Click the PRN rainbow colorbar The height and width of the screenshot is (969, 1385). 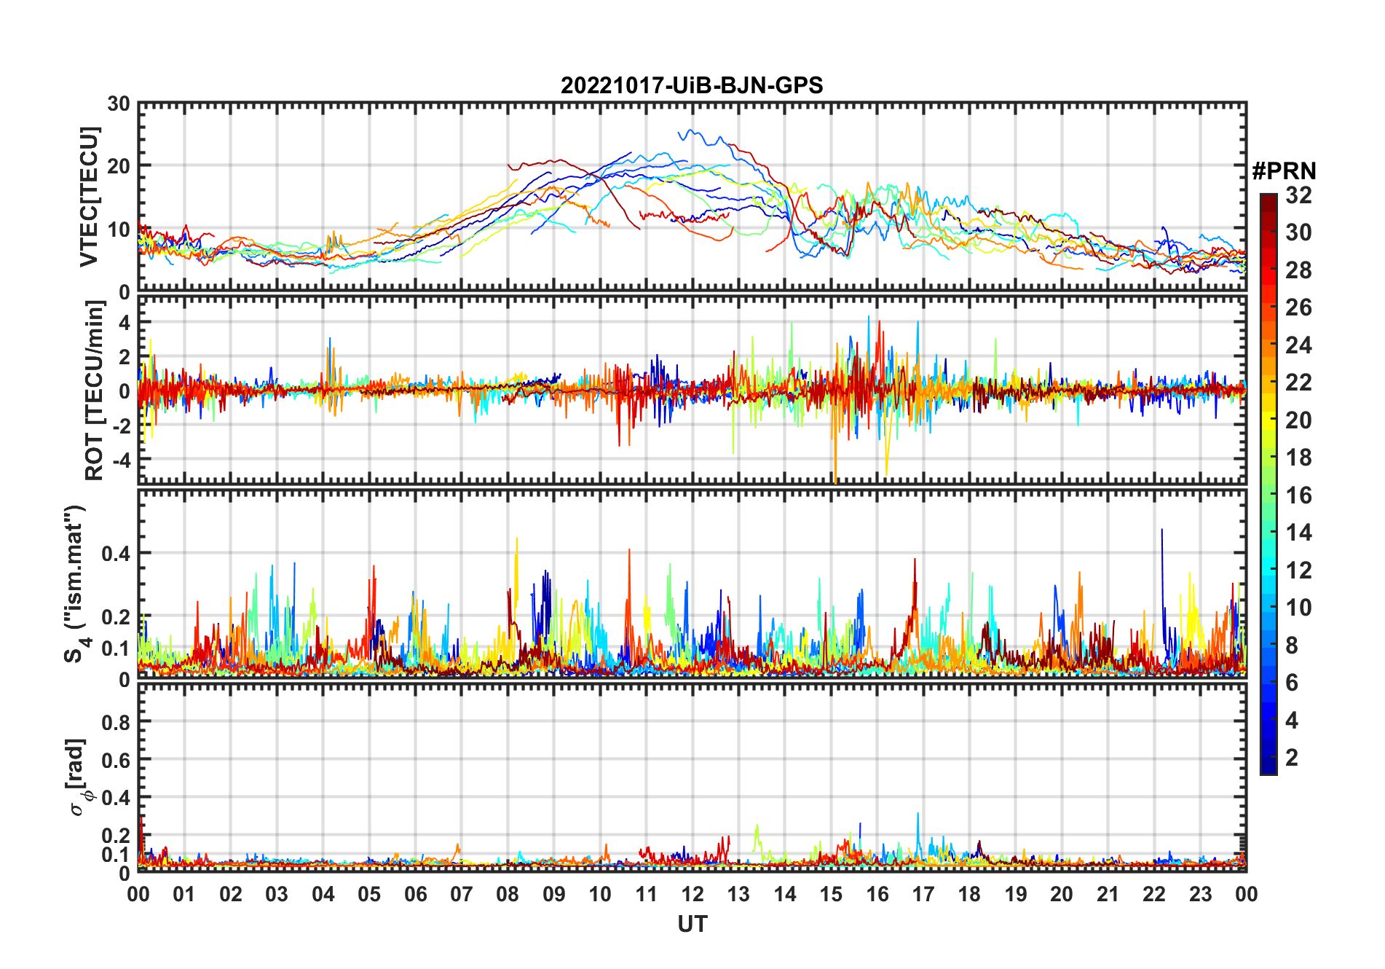(x=1268, y=484)
